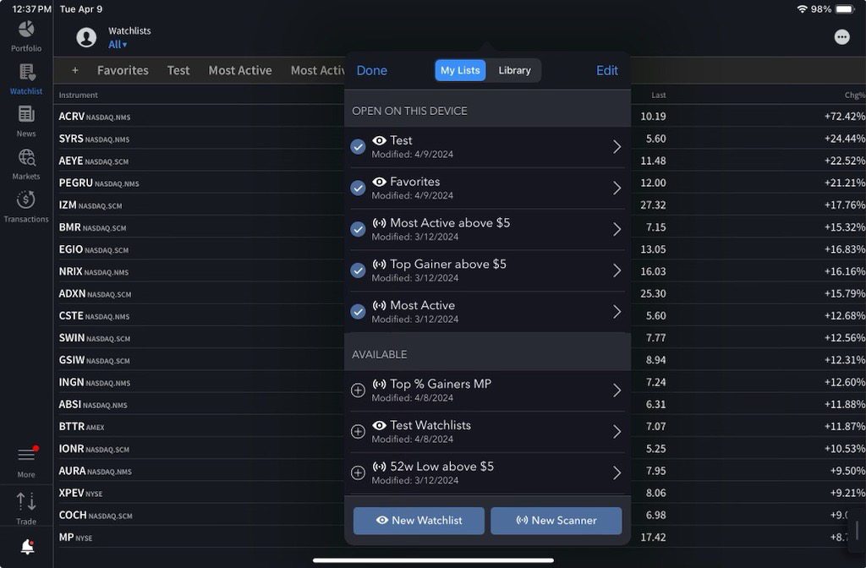
Task: Select the Most Active watchlist tab
Action: pyautogui.click(x=240, y=70)
